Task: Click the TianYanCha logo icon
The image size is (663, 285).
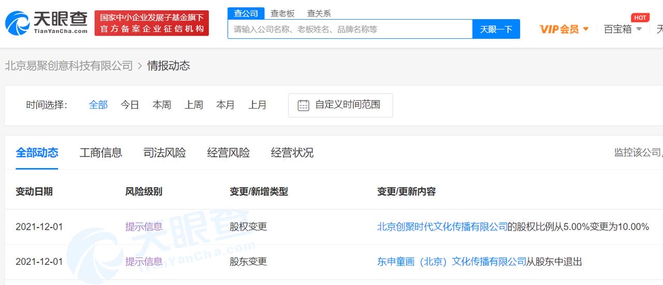Action: click(18, 23)
